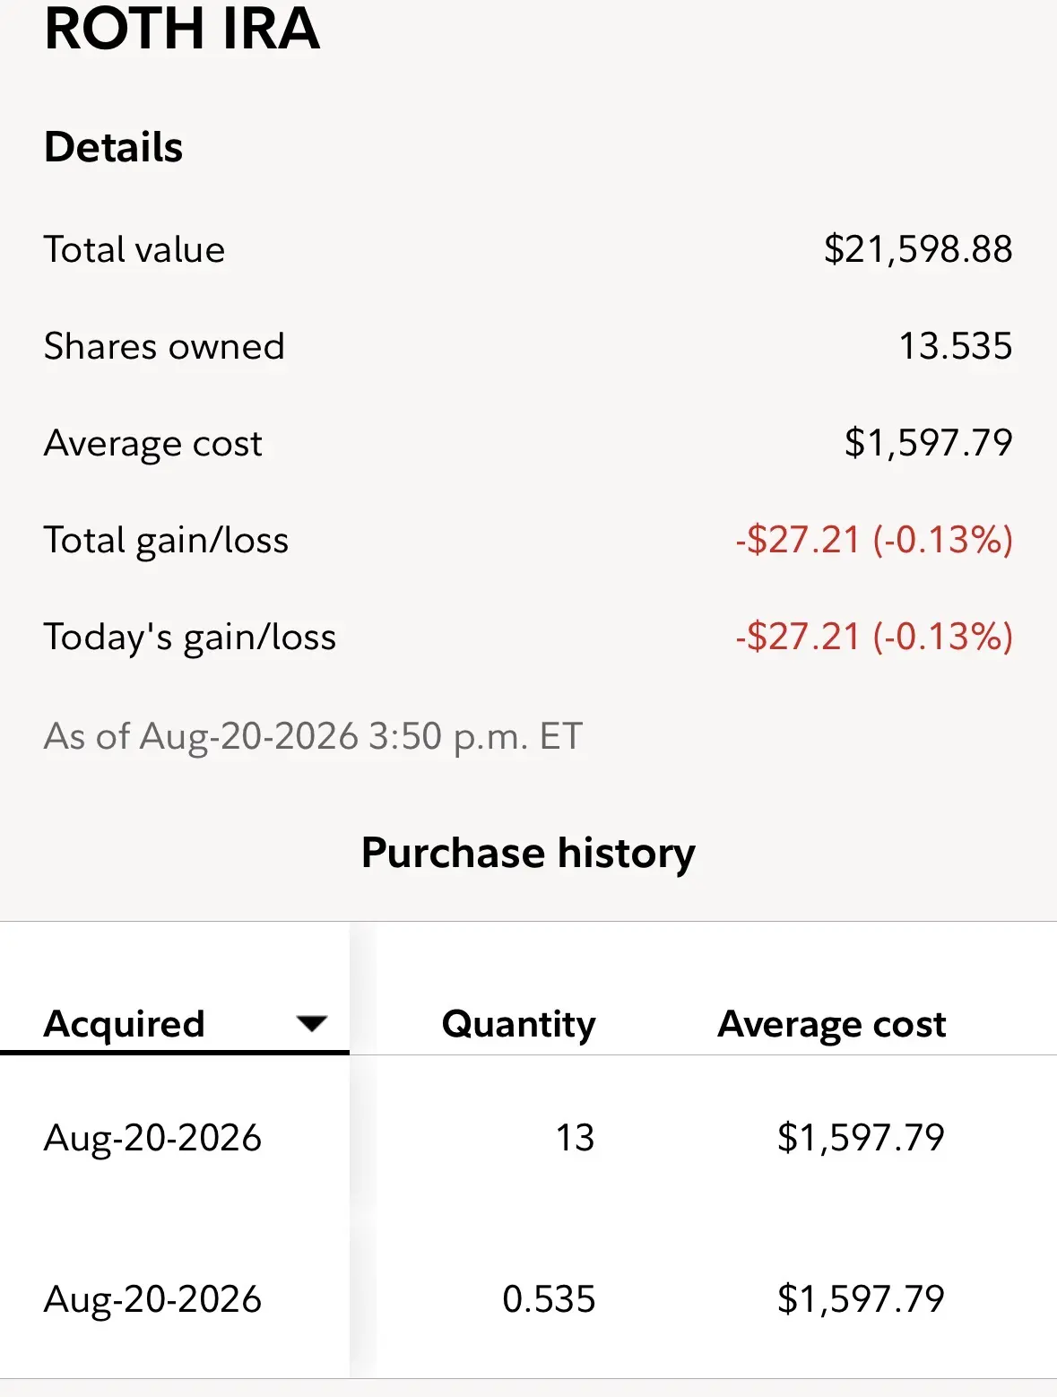
Task: Tap the Total gain/loss red value
Action: 874,539
